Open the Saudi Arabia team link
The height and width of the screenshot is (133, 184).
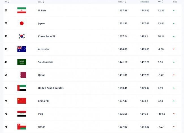46,62
